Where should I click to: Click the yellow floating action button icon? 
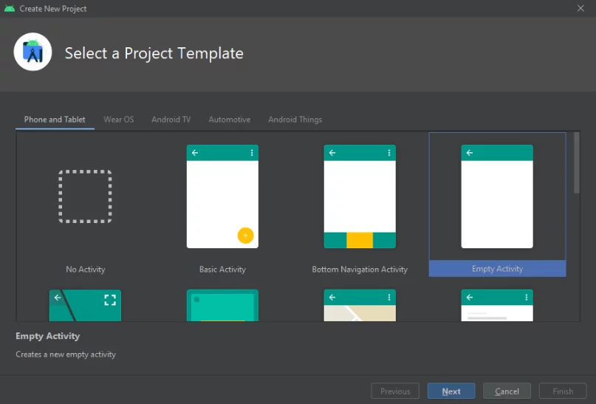pyautogui.click(x=245, y=236)
